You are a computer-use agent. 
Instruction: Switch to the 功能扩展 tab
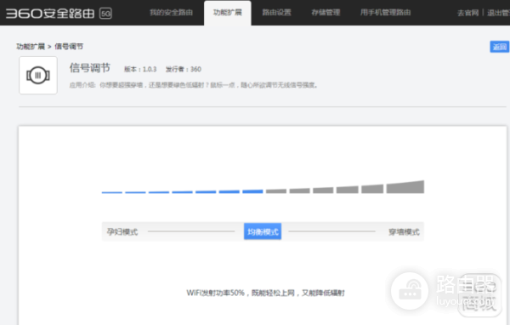(x=227, y=13)
